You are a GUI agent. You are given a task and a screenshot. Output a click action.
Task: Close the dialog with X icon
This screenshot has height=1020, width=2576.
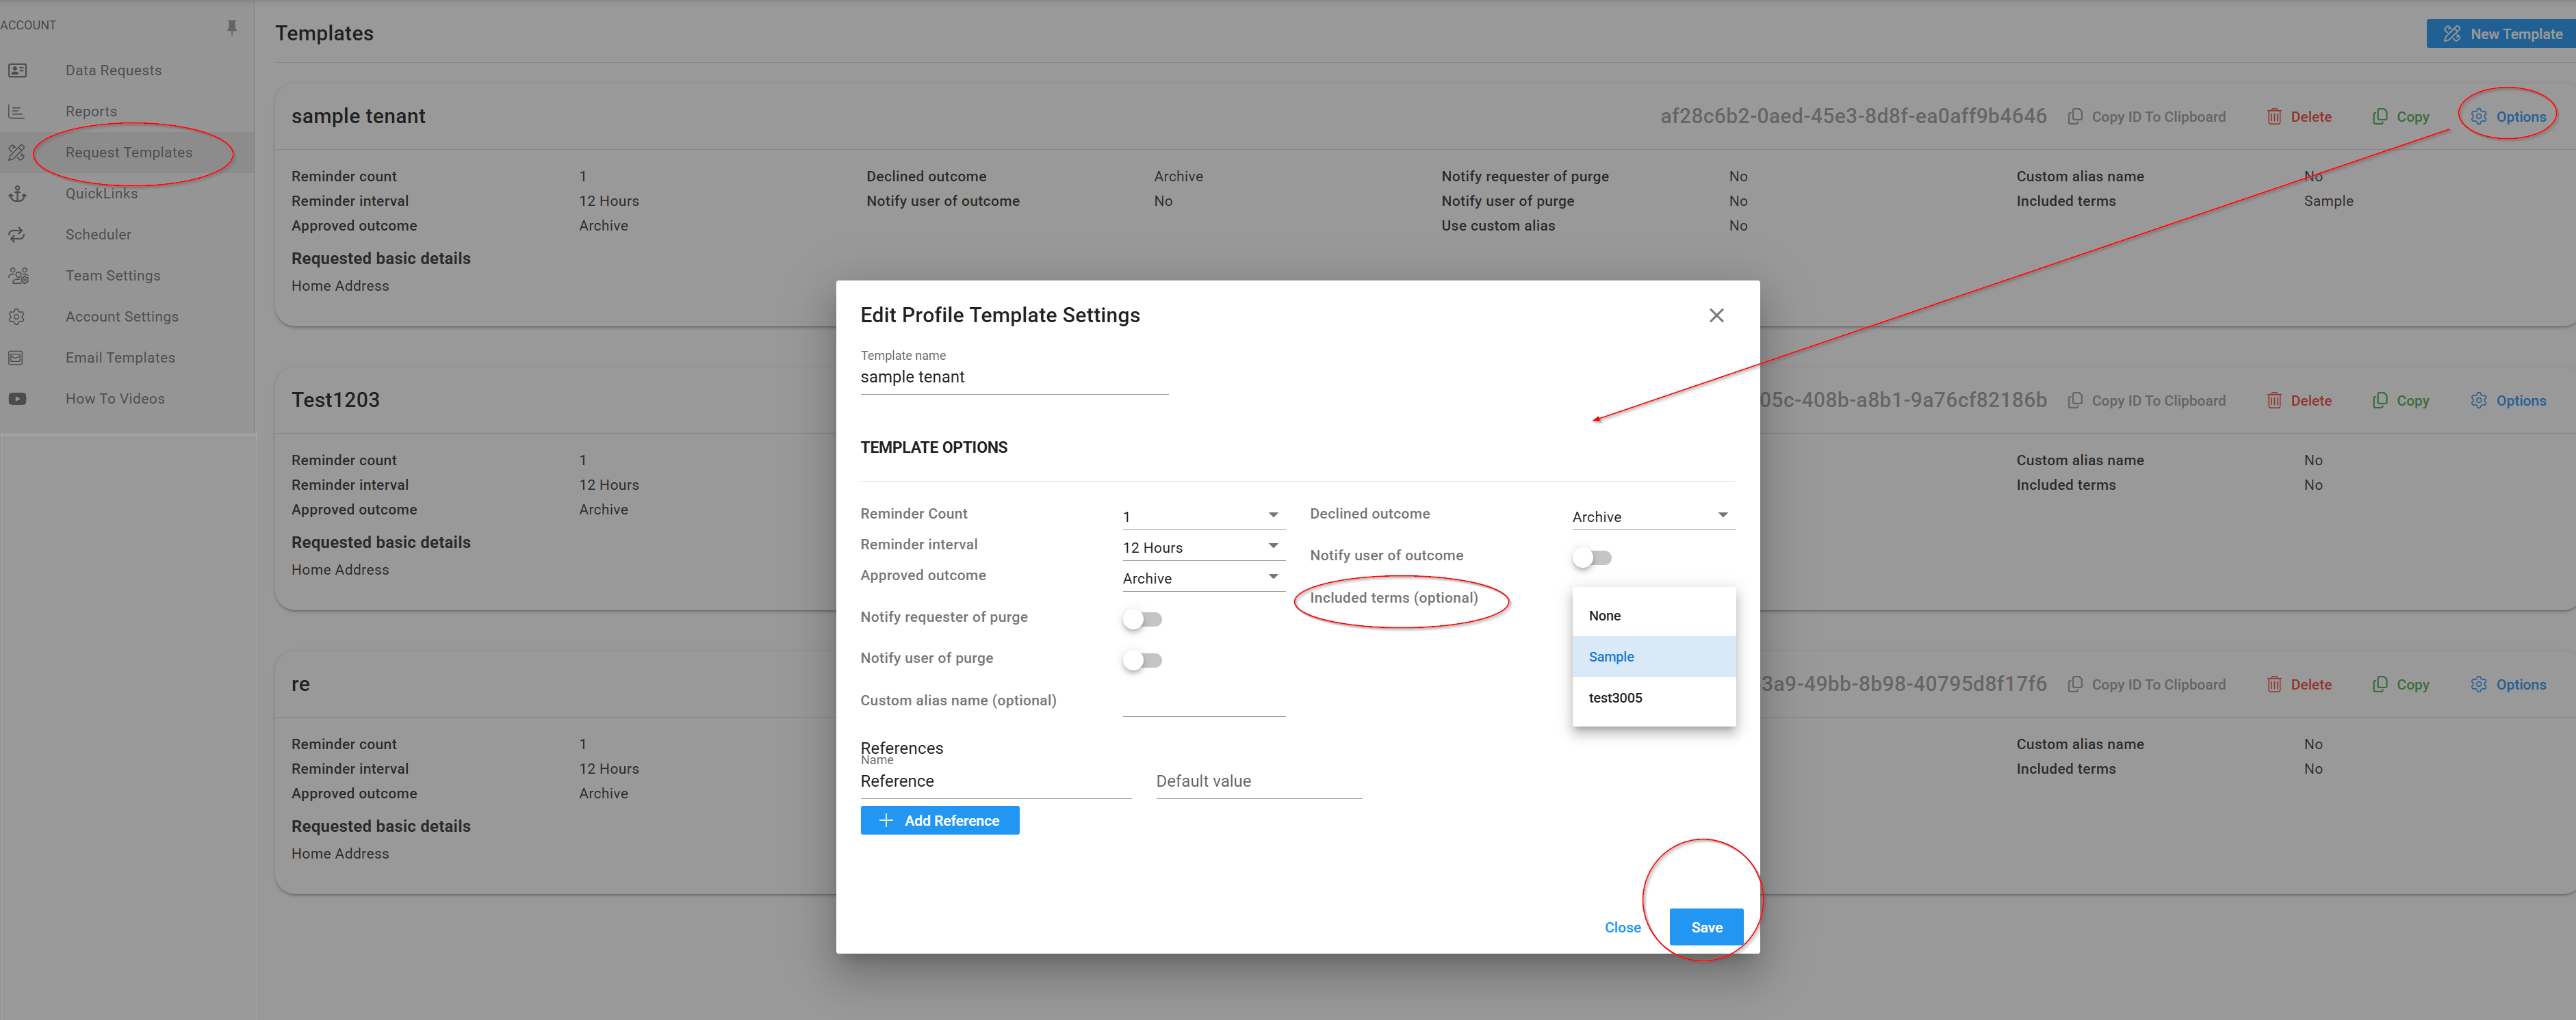1716,316
